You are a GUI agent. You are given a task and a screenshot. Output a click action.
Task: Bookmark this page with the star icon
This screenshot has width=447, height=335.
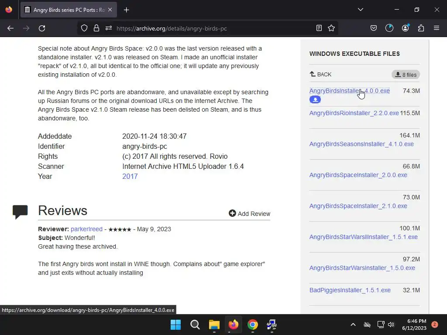click(331, 28)
